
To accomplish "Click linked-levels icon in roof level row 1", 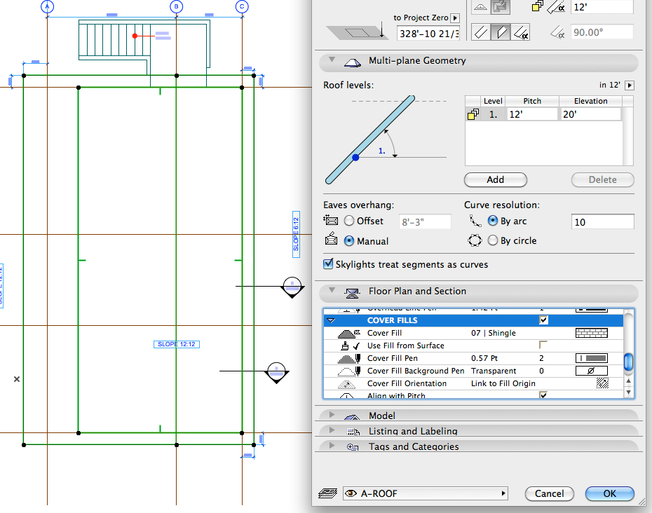I will [x=473, y=114].
